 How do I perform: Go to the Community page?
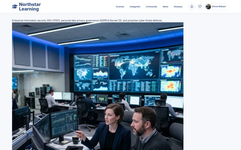click(x=151, y=7)
